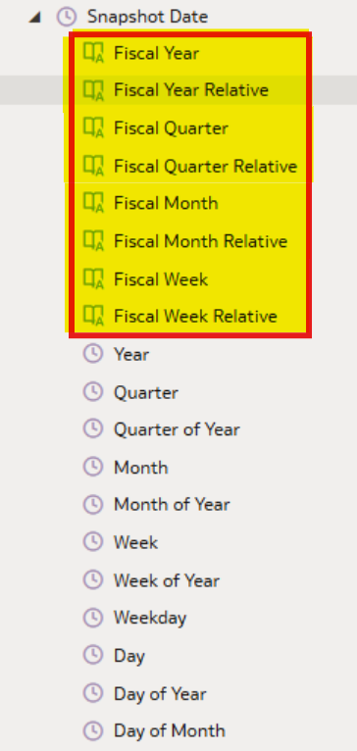Click the attribute icon beside Fiscal Quarter
Image resolution: width=357 pixels, height=751 pixels.
pyautogui.click(x=93, y=127)
